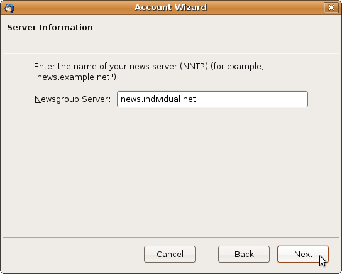Click the Thunderbird icon in title bar
342x274 pixels.
point(9,8)
